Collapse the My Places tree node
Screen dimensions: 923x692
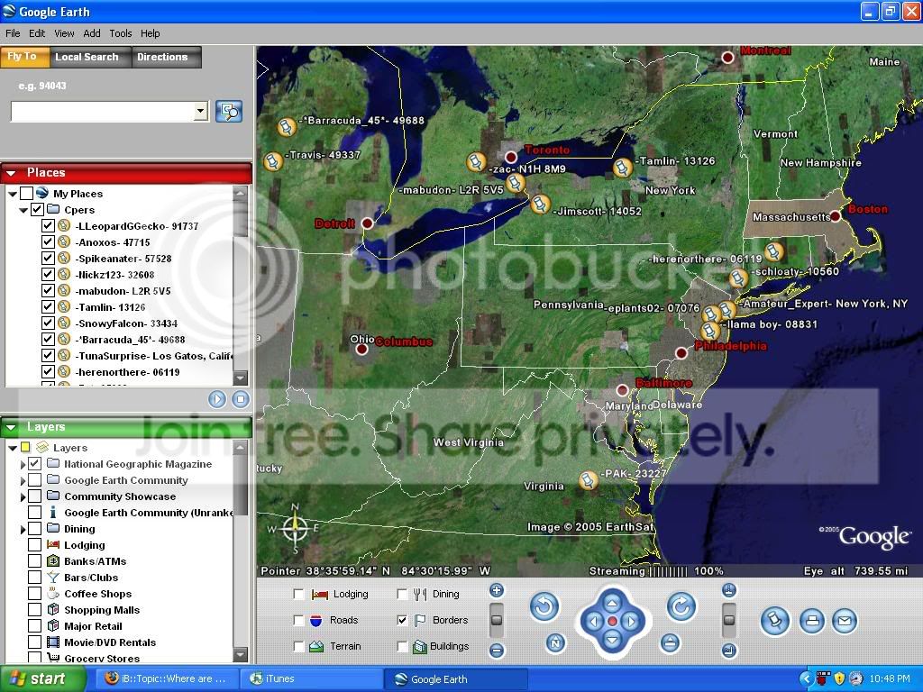tap(13, 194)
